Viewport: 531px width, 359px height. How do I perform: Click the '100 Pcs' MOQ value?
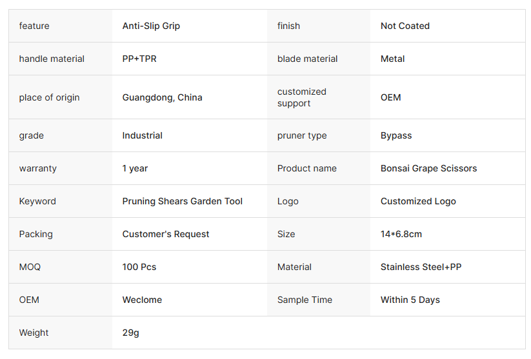(x=139, y=267)
